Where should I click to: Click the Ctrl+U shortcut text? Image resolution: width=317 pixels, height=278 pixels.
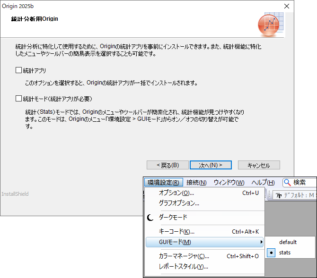click(x=250, y=193)
